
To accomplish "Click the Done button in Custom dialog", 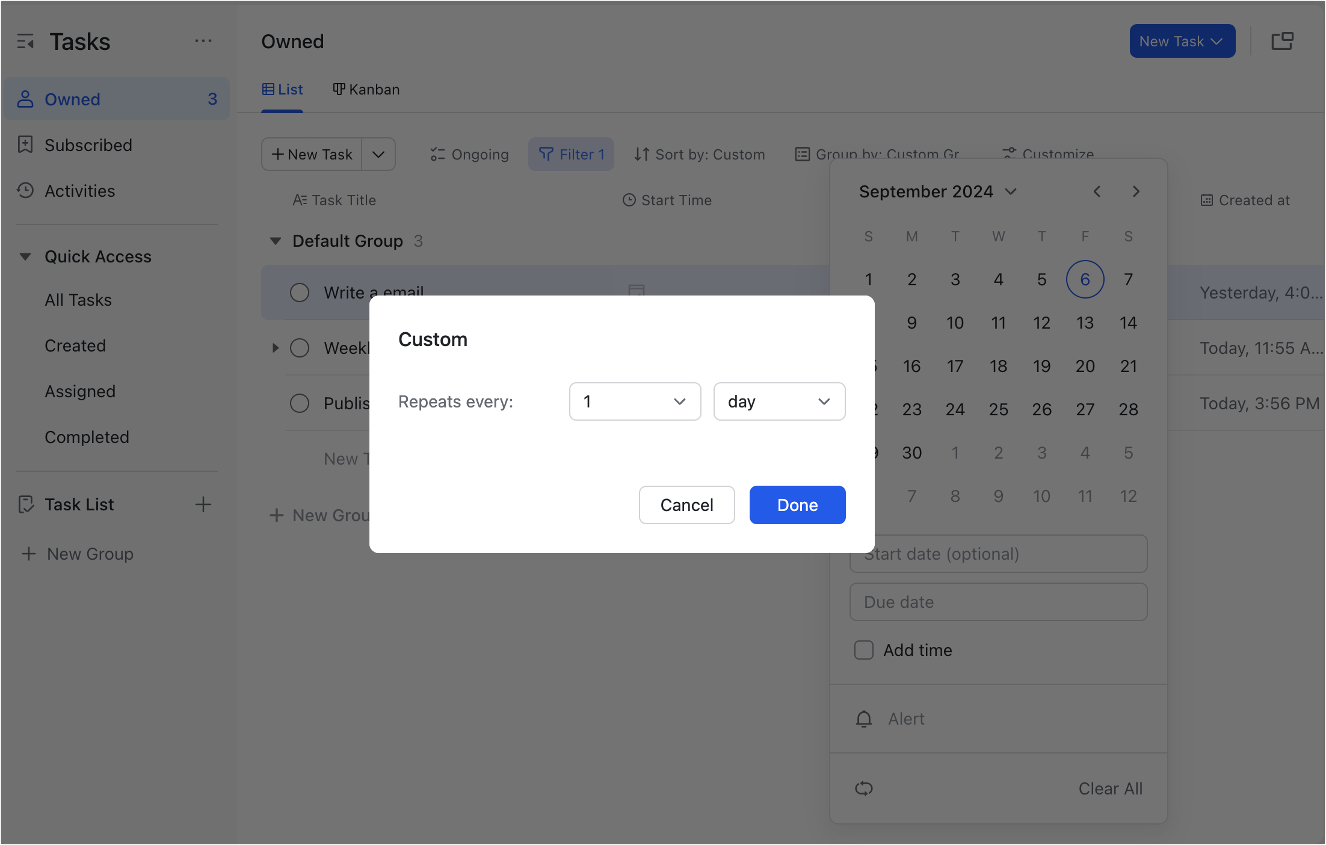I will tap(797, 505).
